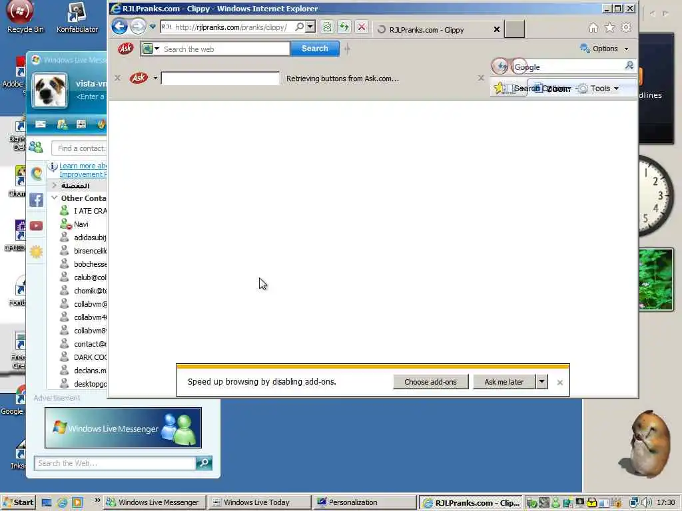Stop loading with the red X

[362, 27]
